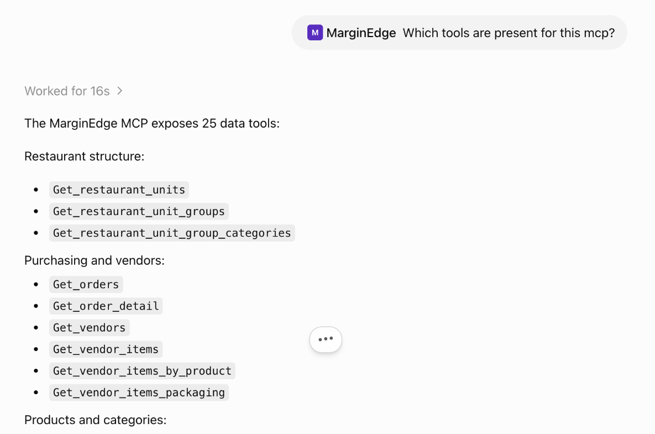The height and width of the screenshot is (434, 655).
Task: Click Get_vendor_items_packaging code chip
Action: click(x=139, y=393)
